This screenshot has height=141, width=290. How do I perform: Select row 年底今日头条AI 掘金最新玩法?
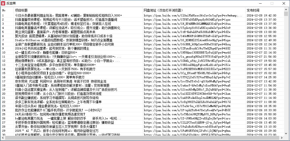142,106
